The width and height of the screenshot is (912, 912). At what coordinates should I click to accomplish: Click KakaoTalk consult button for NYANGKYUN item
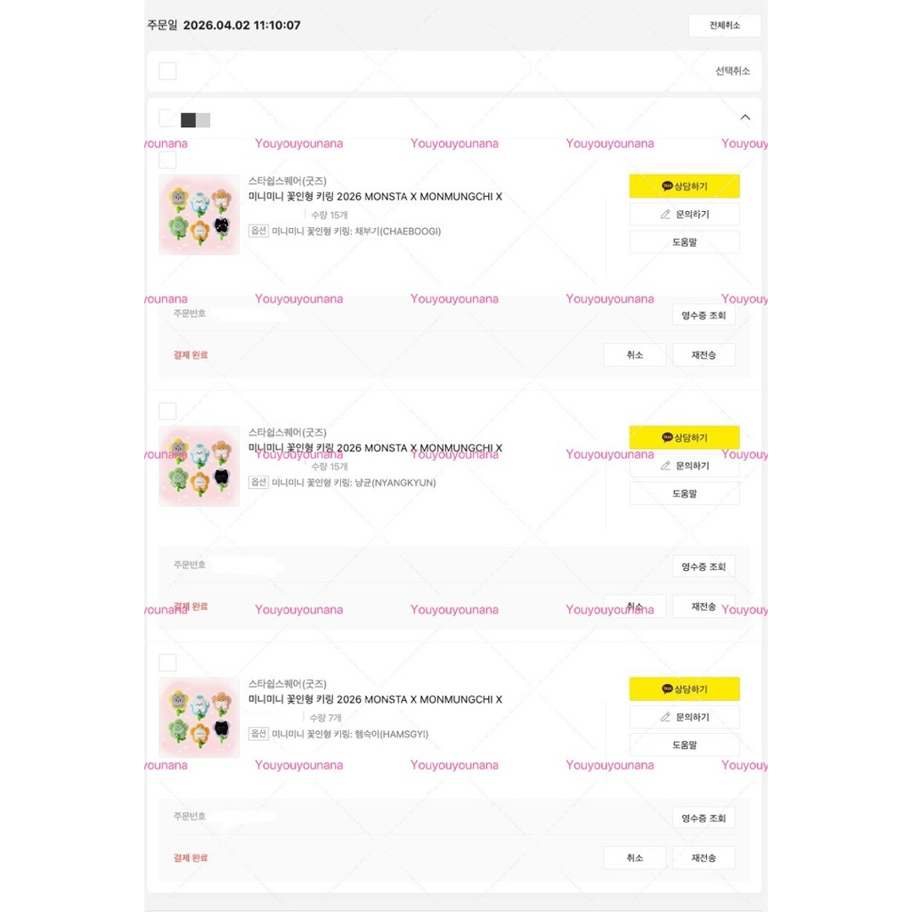pyautogui.click(x=684, y=437)
